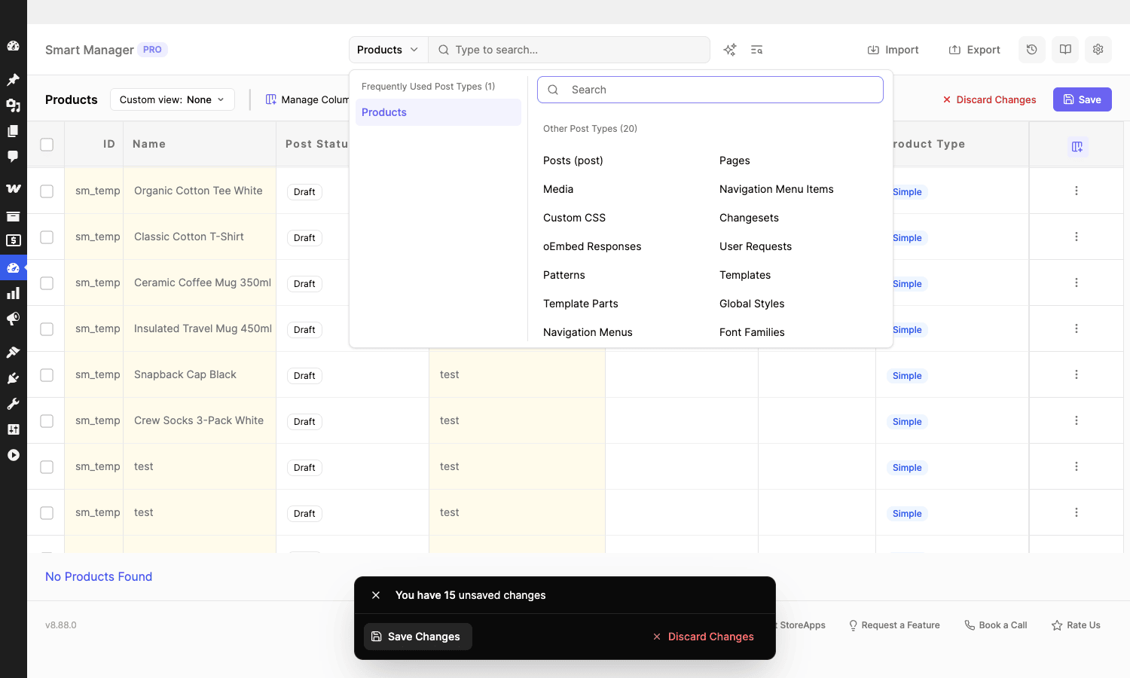Choose Template Parts post type
The image size is (1130, 678).
(581, 304)
